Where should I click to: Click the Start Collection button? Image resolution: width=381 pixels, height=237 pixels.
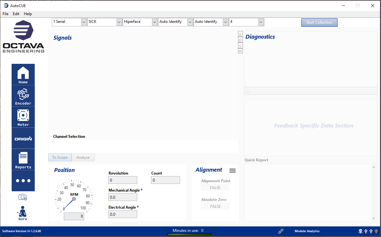tap(319, 23)
